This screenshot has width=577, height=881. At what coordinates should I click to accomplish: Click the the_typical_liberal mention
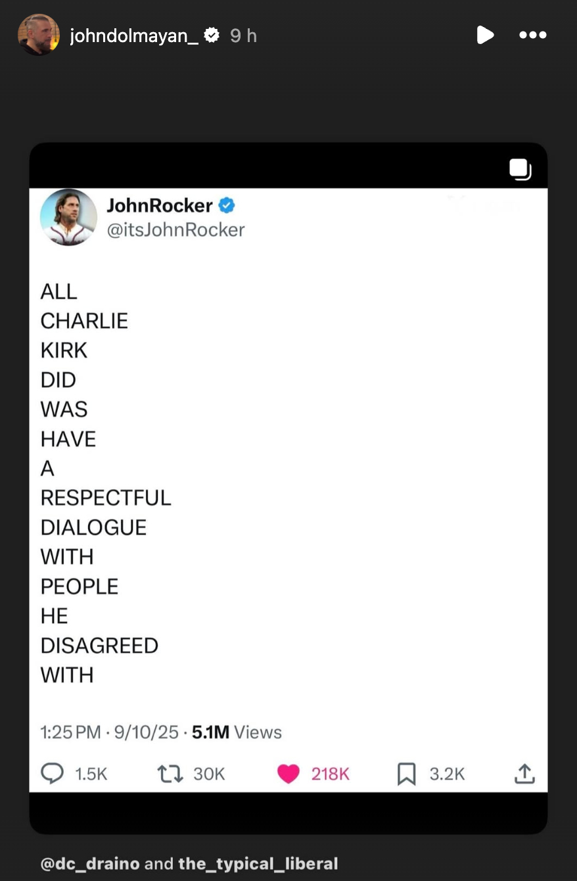click(x=258, y=863)
